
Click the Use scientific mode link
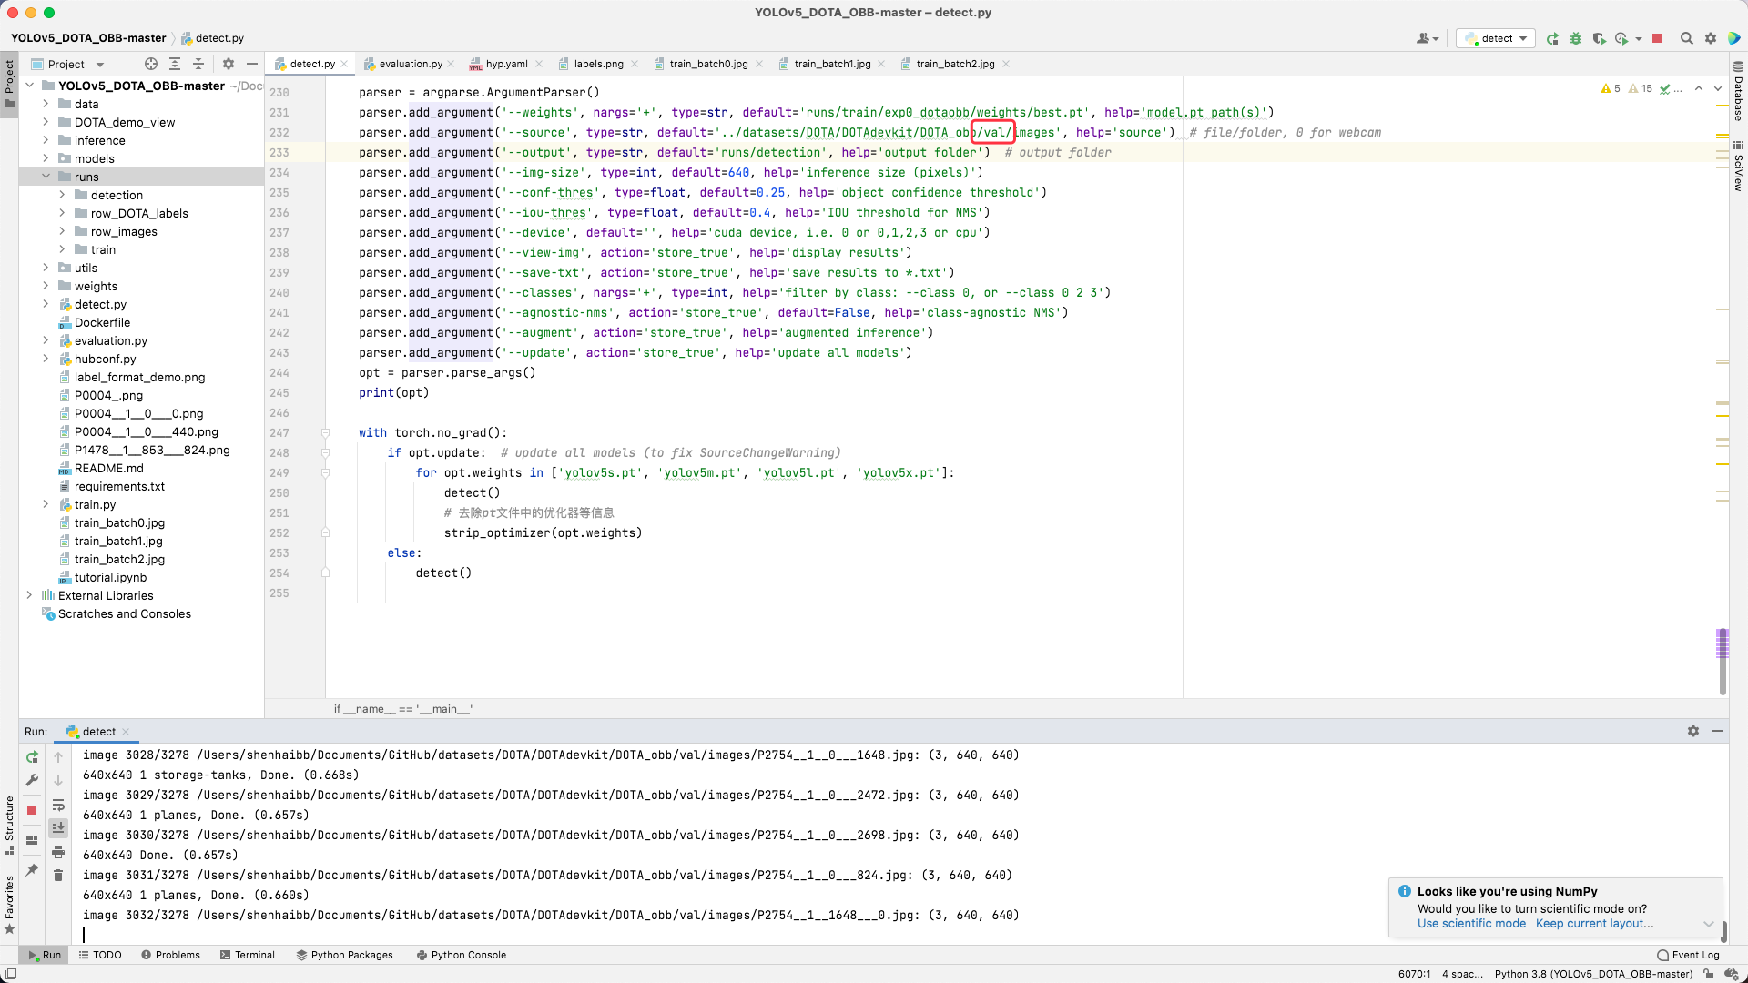point(1470,924)
